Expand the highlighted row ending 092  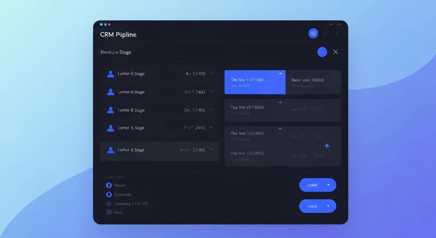click(211, 149)
